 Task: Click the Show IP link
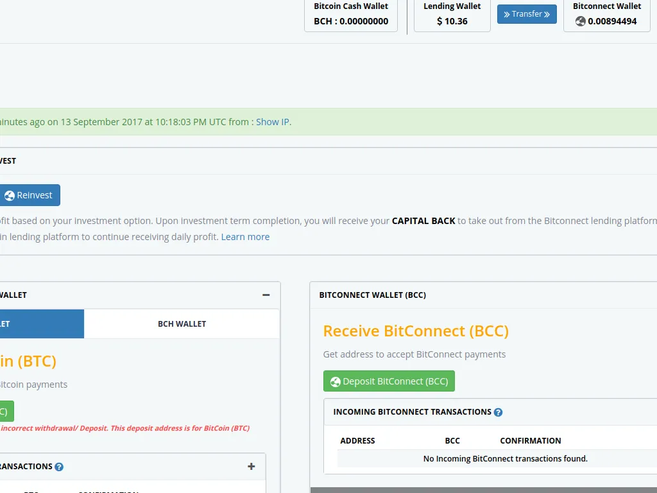272,122
